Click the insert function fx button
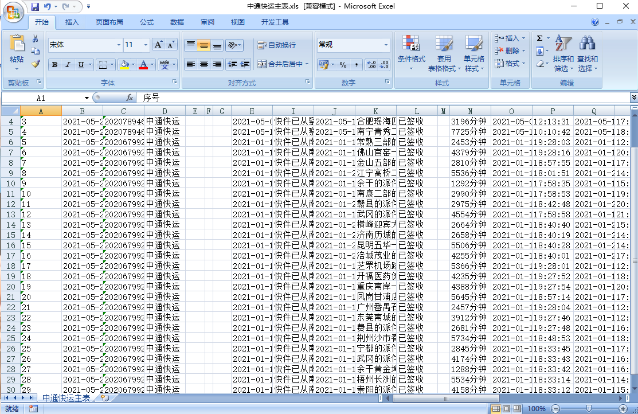 [x=130, y=97]
